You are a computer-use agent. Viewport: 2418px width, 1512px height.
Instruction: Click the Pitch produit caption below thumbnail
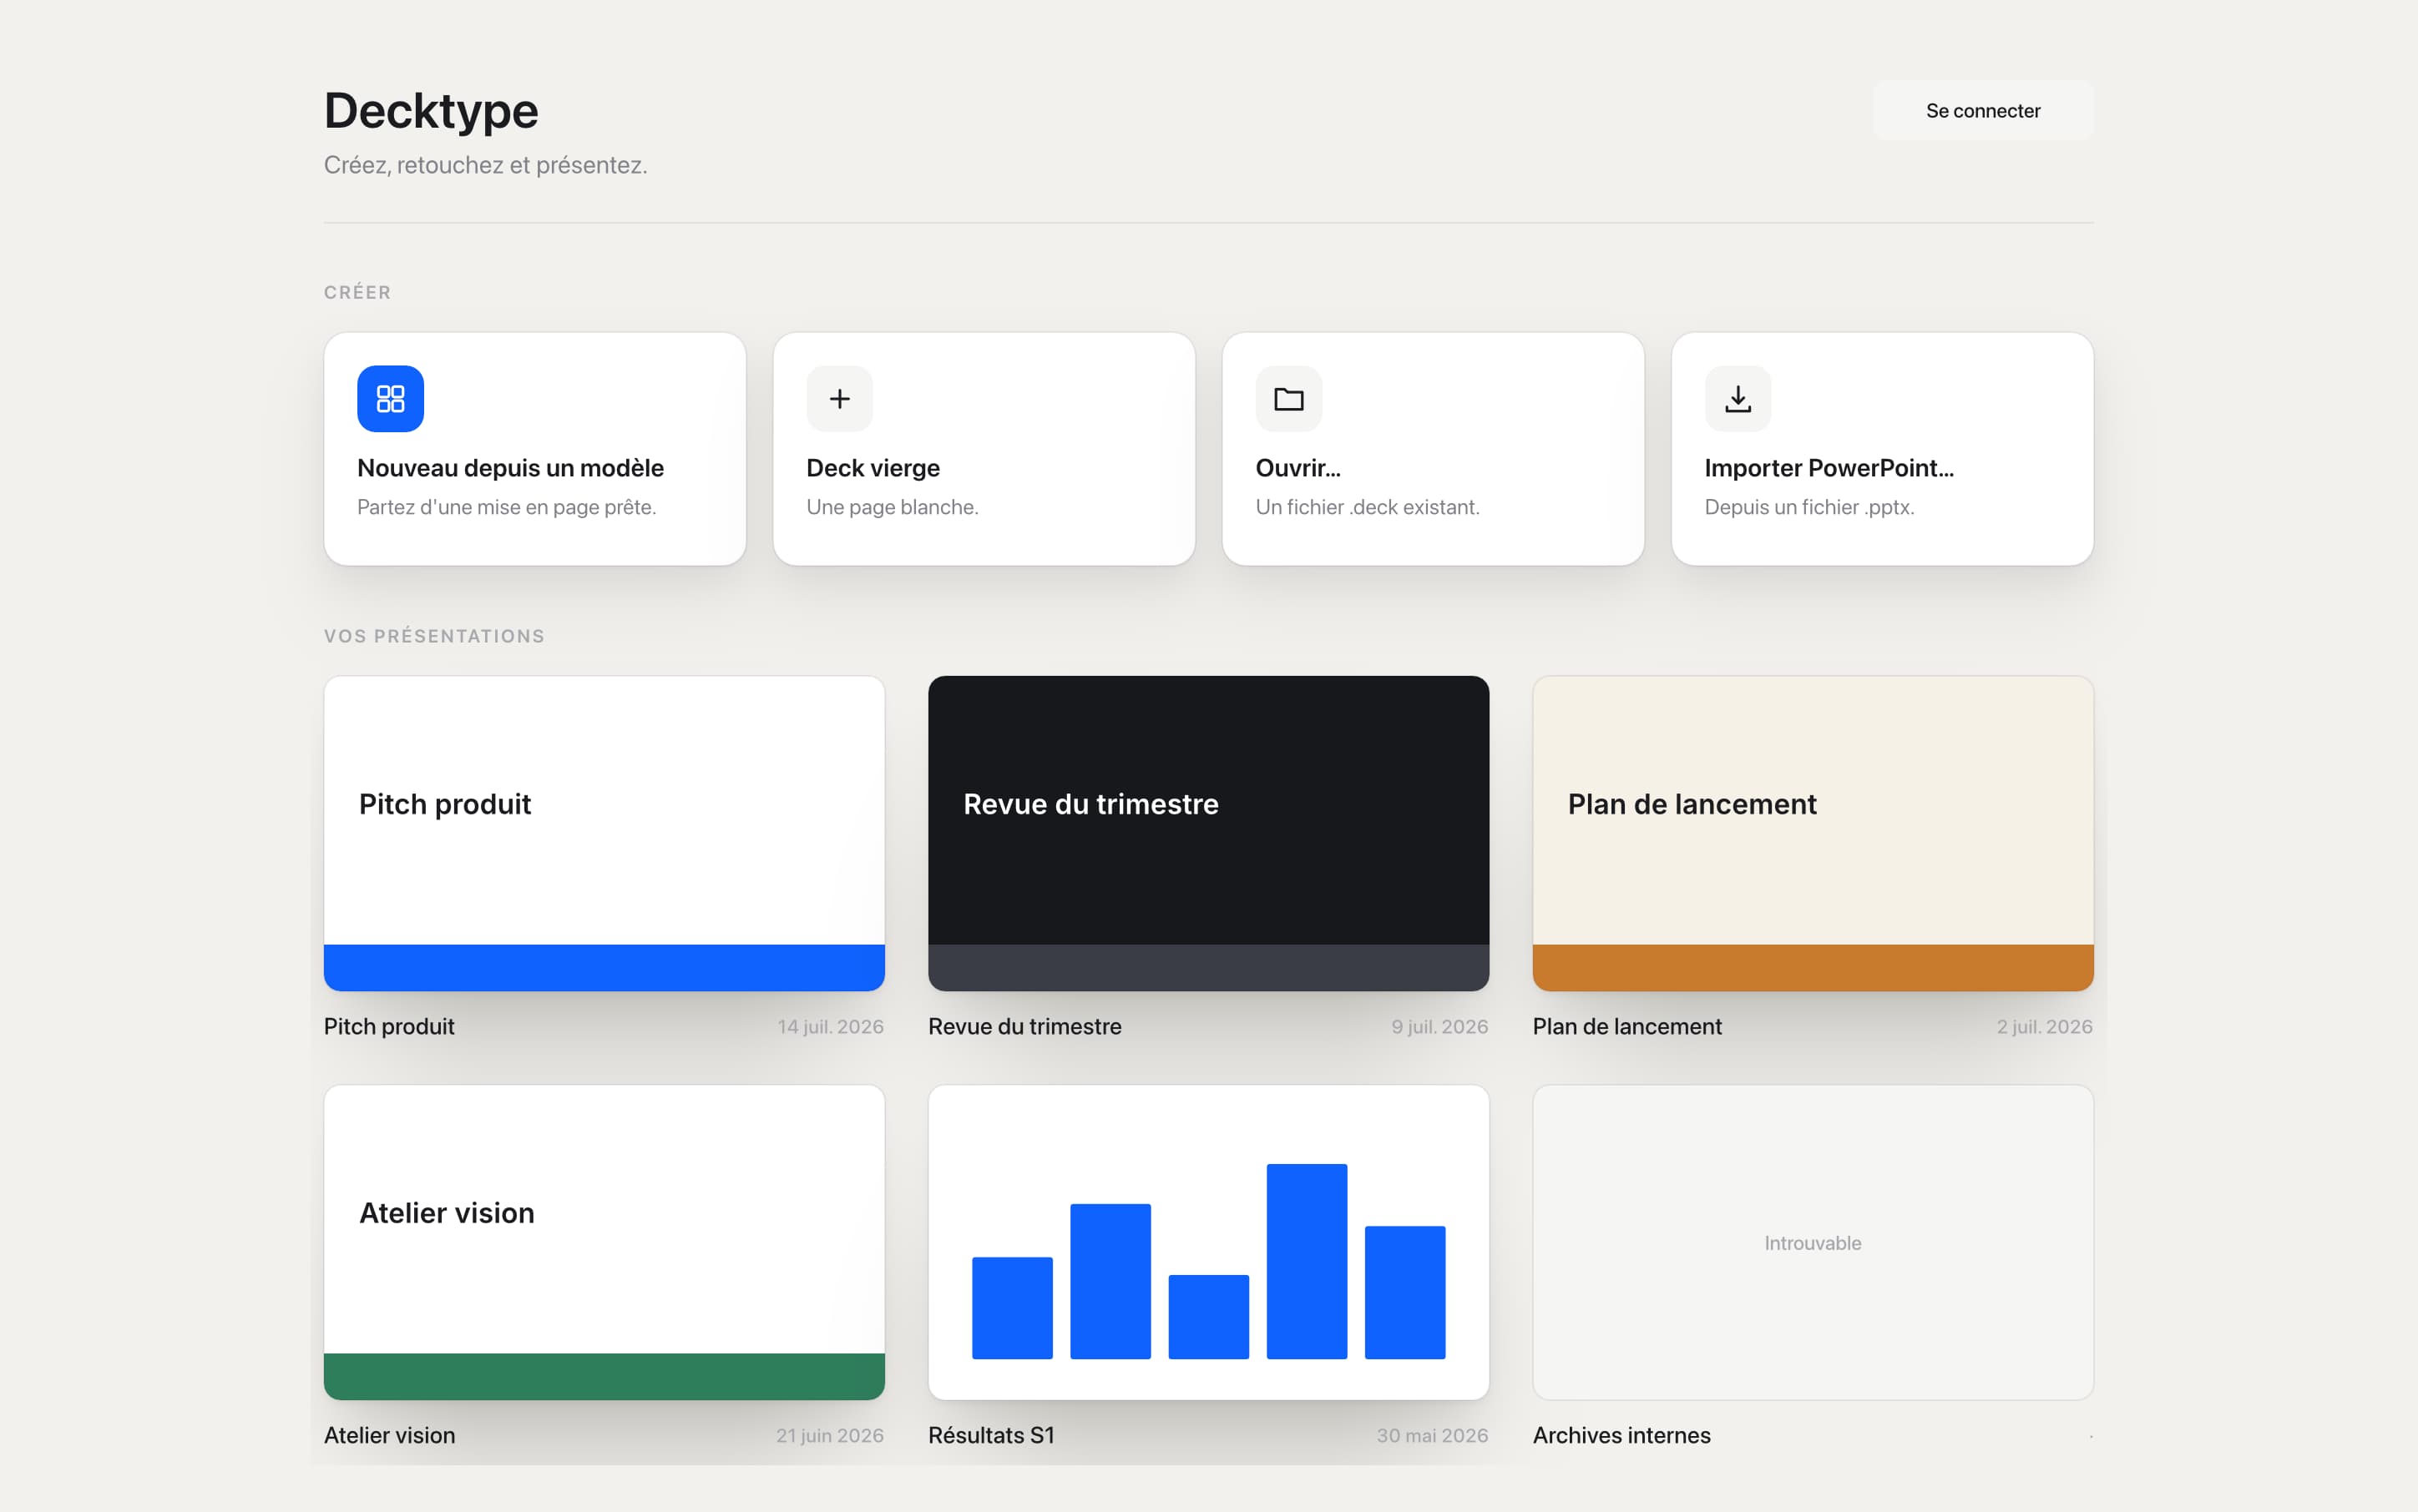[389, 1027]
